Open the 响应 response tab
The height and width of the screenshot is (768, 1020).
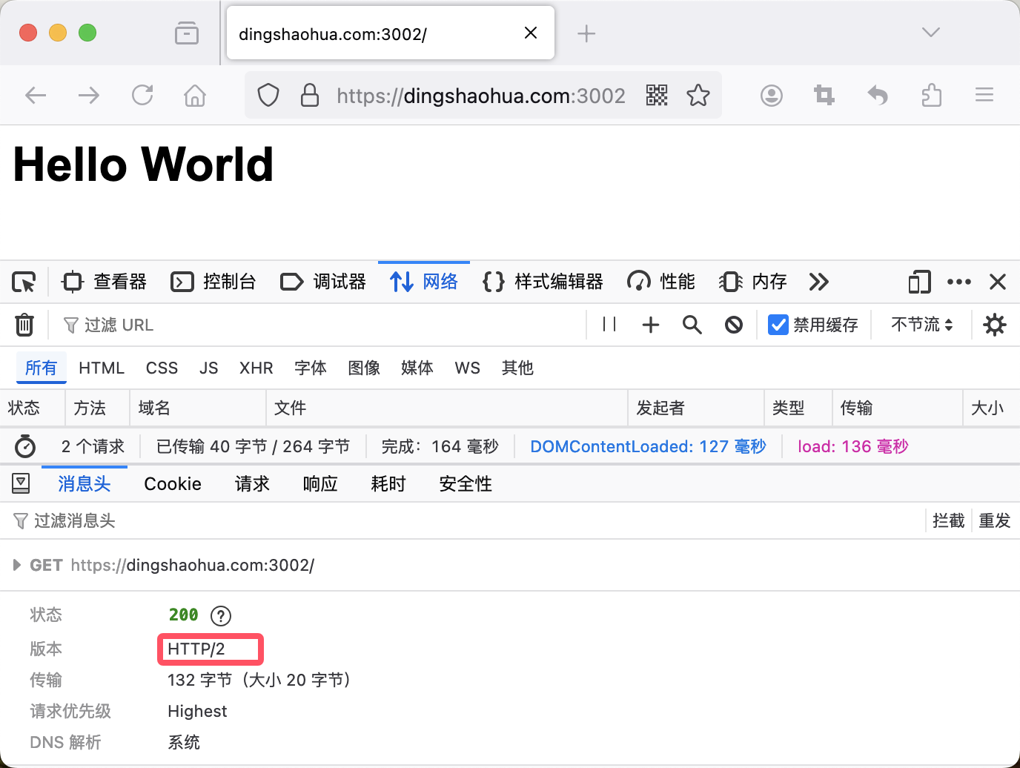[320, 484]
